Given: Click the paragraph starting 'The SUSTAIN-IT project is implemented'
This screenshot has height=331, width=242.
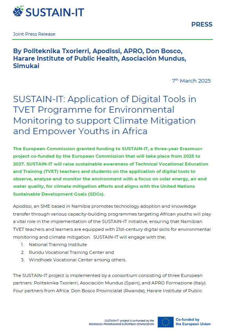Looking at the screenshot, I should click(110, 283).
